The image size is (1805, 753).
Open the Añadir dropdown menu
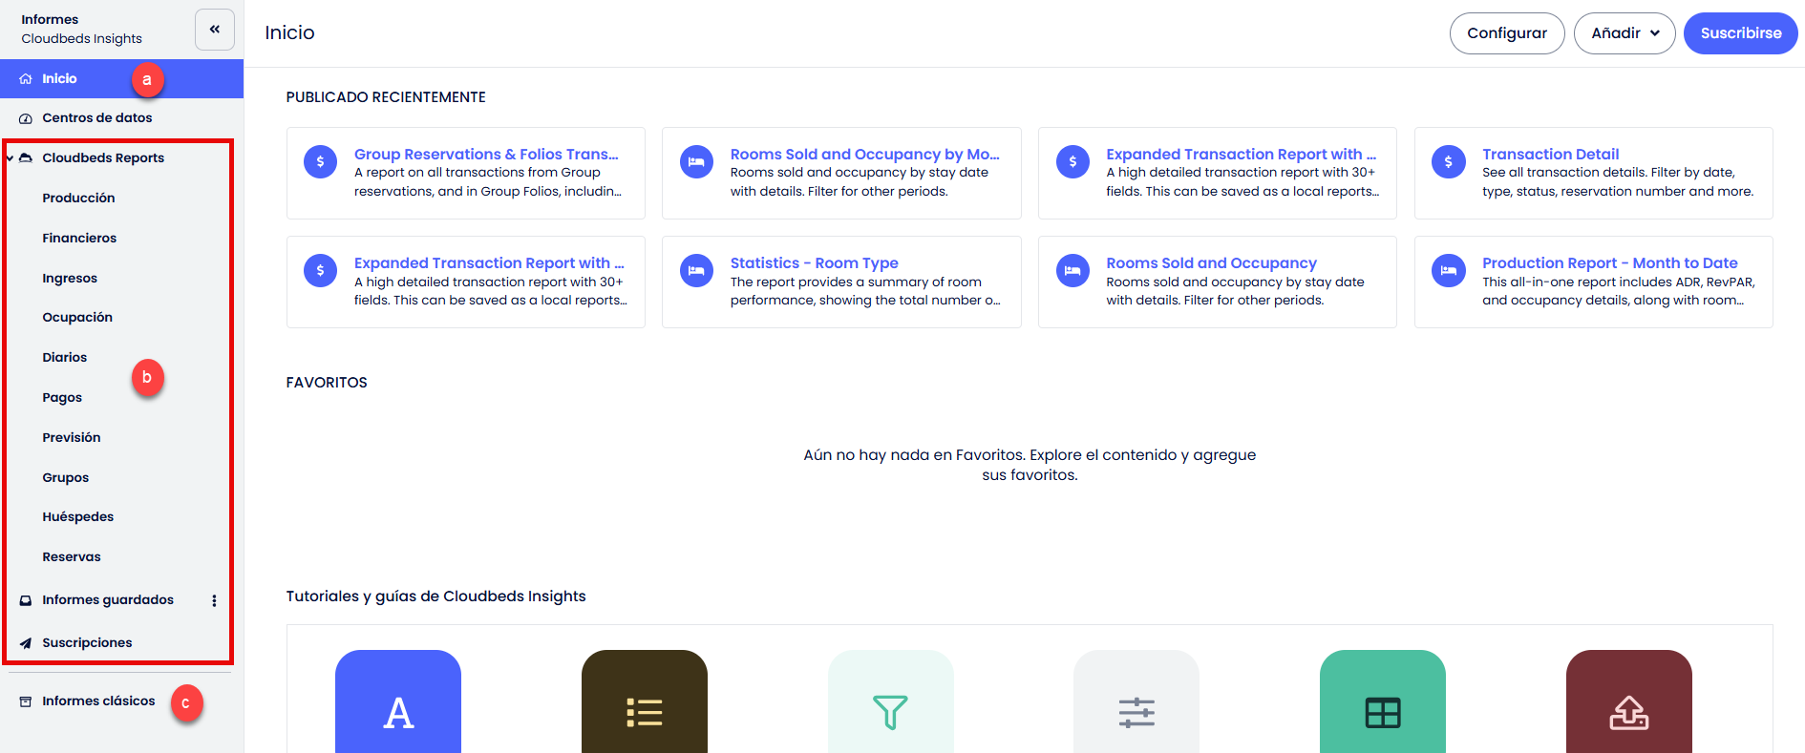(1624, 33)
